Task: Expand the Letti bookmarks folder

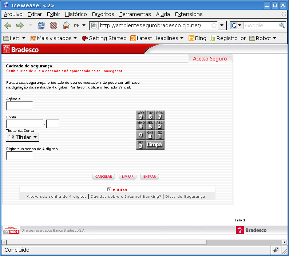Action: [x=14, y=38]
